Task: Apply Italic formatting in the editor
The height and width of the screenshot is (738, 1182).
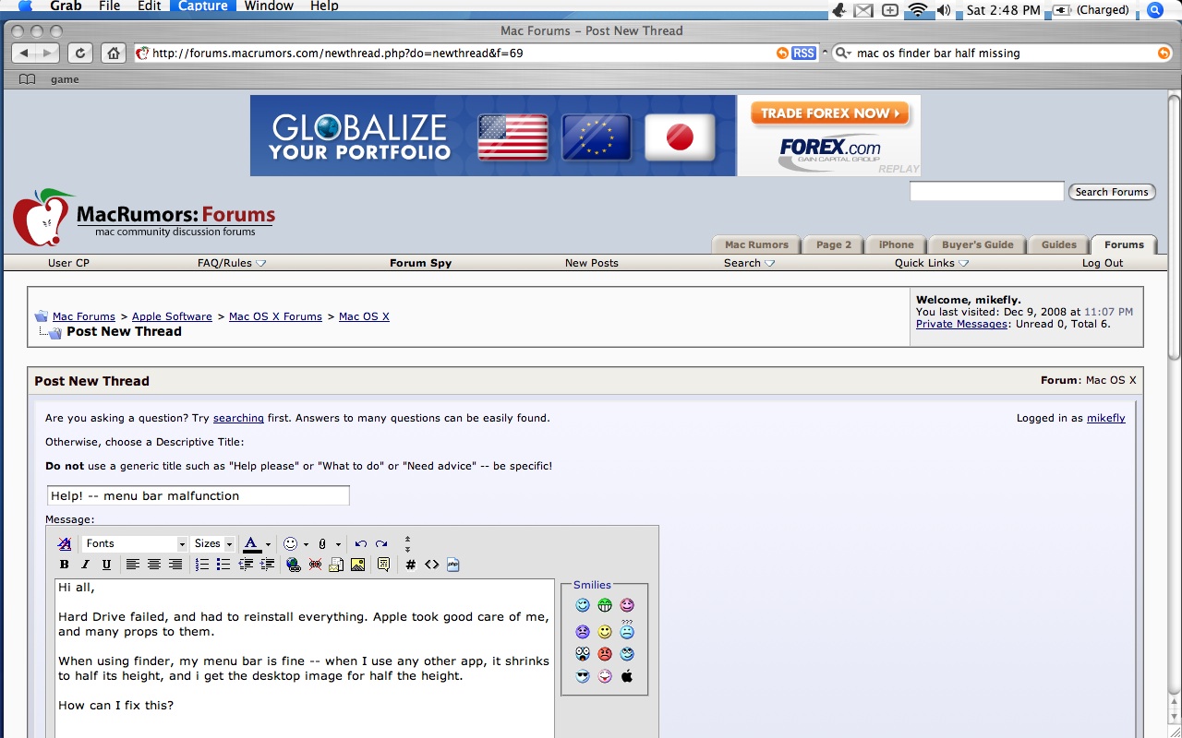Action: click(86, 565)
